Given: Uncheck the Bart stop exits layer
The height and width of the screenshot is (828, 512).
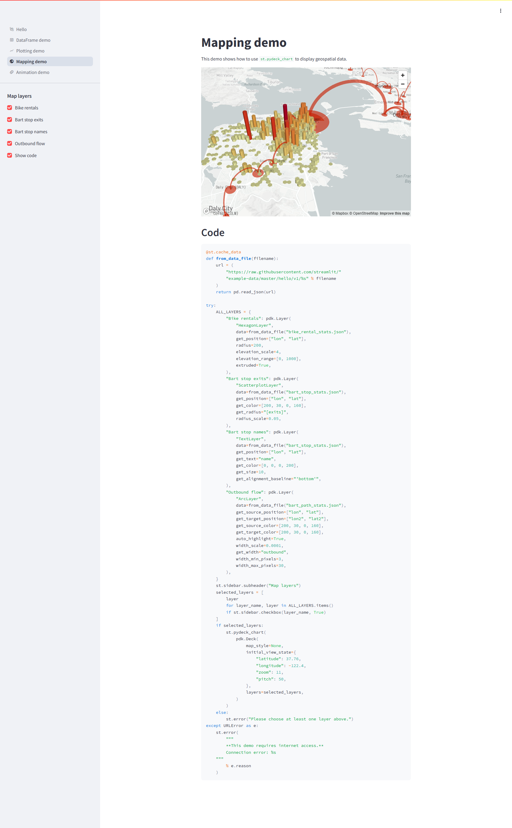Looking at the screenshot, I should click(10, 120).
